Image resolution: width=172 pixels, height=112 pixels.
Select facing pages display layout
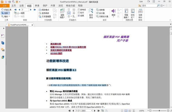click(x=74, y=10)
